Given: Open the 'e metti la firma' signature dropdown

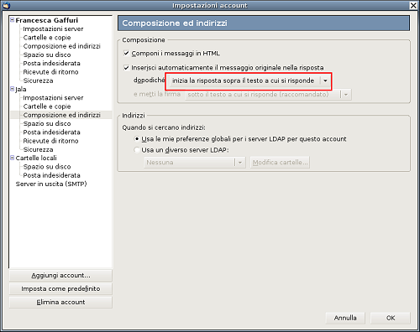Looking at the screenshot, I should 268,95.
